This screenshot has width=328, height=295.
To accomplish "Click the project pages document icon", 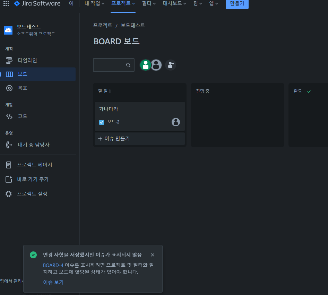I will (x=9, y=165).
